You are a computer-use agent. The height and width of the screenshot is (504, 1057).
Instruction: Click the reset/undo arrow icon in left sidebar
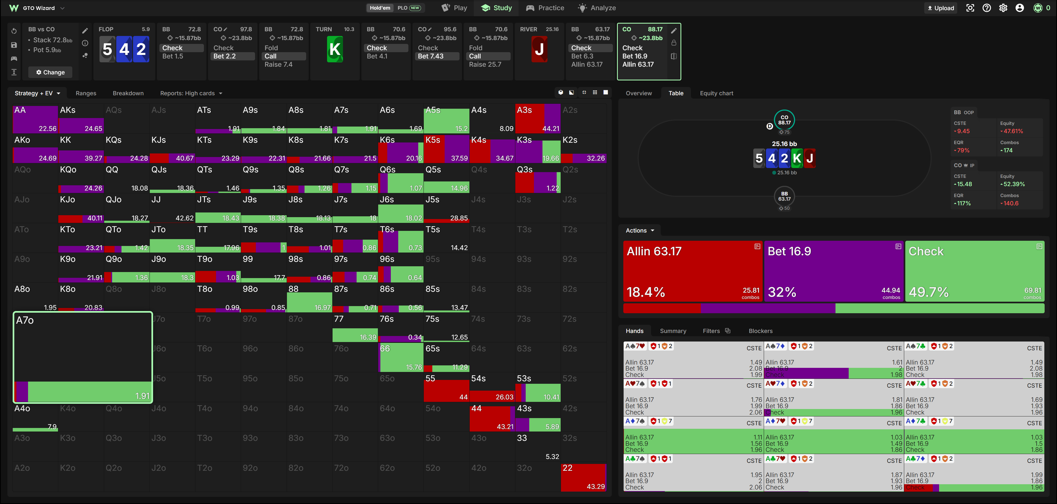point(14,31)
